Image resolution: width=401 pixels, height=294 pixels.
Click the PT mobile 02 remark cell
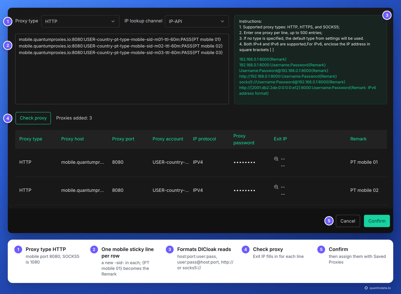click(364, 190)
